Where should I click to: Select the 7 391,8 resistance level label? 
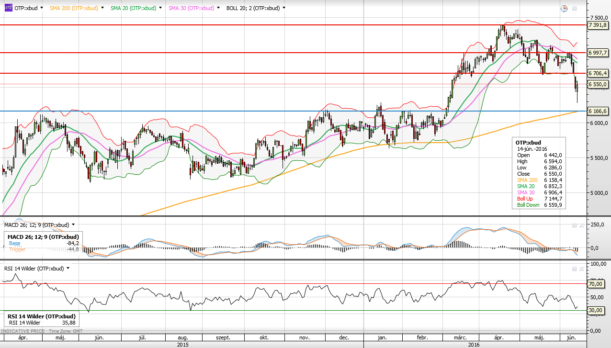[598, 25]
